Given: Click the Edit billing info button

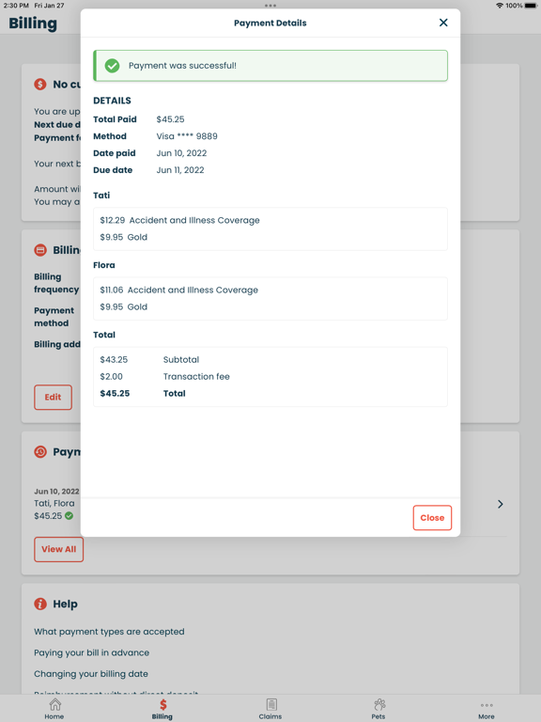Looking at the screenshot, I should pos(53,397).
